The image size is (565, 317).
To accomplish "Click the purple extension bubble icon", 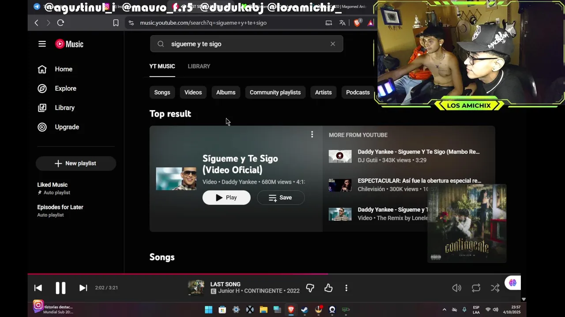I will (512, 283).
